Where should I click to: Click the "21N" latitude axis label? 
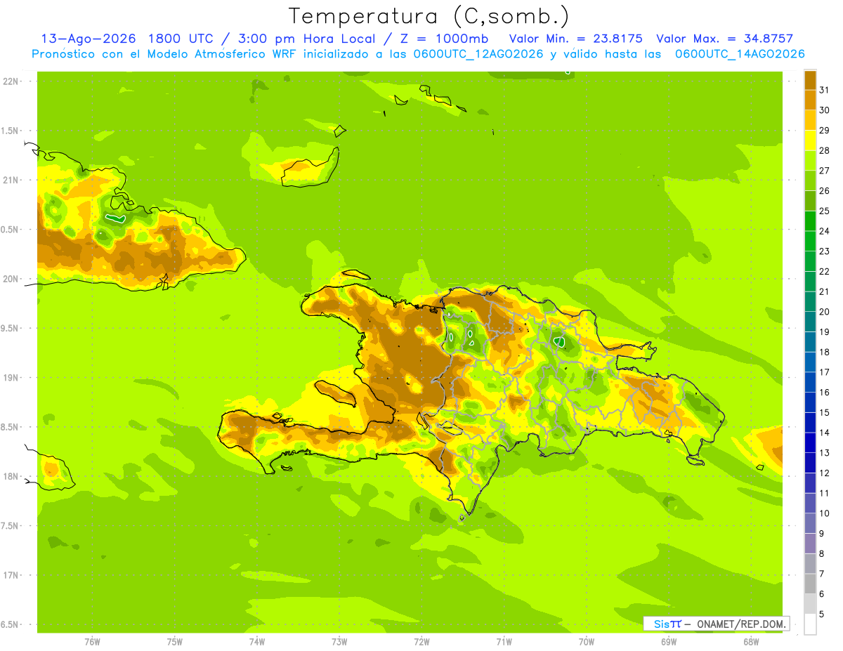click(x=10, y=180)
